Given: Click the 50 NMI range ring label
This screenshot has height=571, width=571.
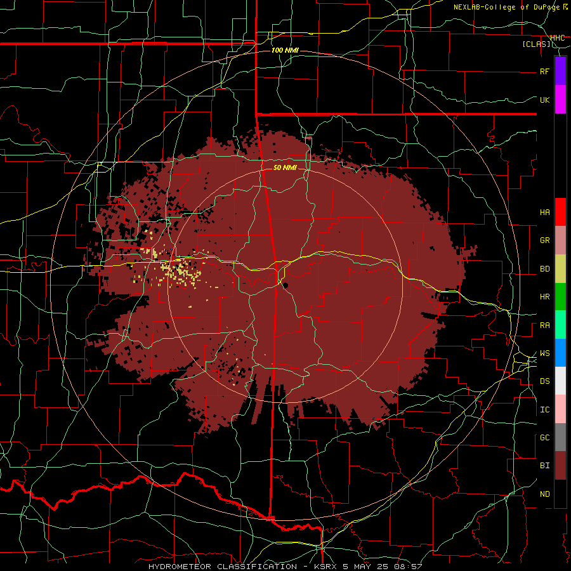Looking at the screenshot, I should point(285,167).
